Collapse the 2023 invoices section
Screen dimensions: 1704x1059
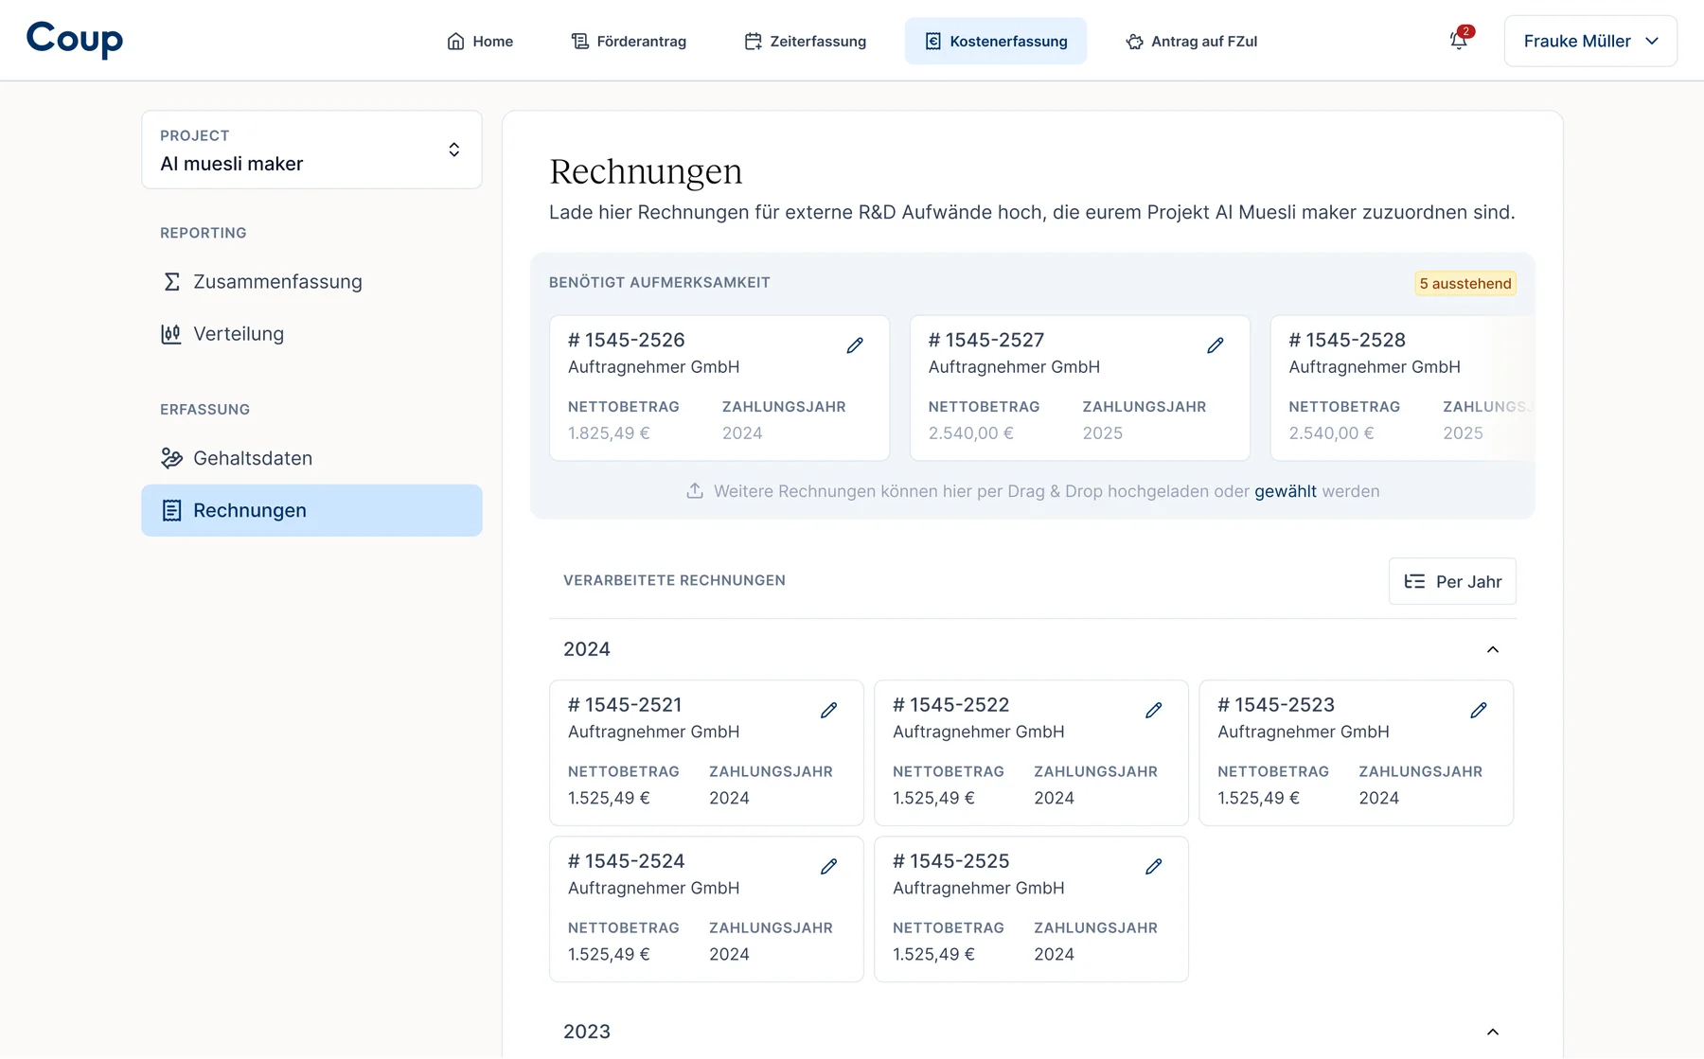coord(1493,1032)
